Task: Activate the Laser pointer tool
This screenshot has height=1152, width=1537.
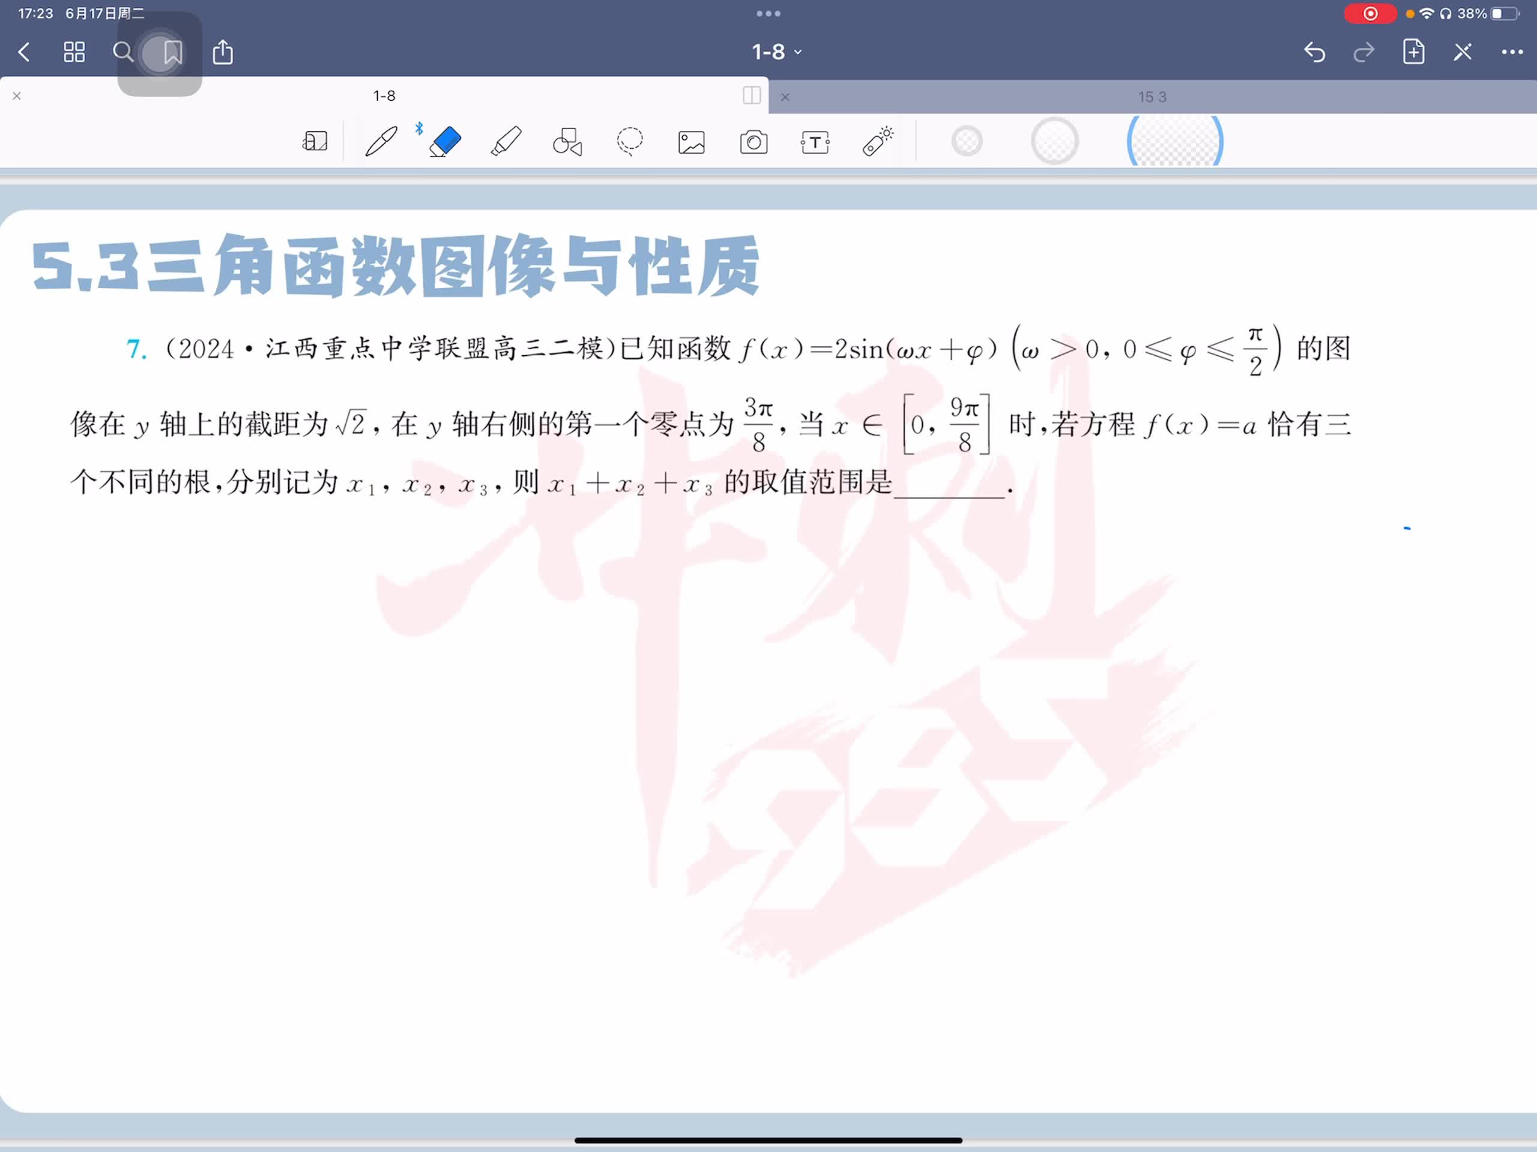Action: click(x=878, y=142)
